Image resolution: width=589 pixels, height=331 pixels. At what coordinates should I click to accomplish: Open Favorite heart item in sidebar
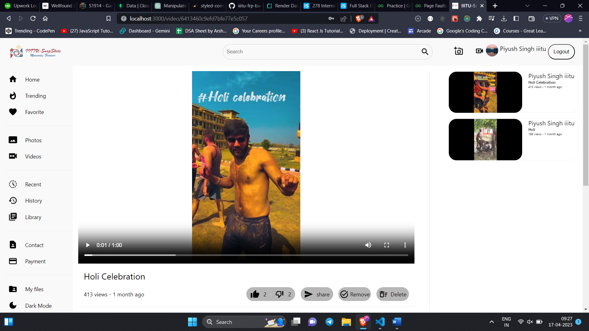click(34, 112)
